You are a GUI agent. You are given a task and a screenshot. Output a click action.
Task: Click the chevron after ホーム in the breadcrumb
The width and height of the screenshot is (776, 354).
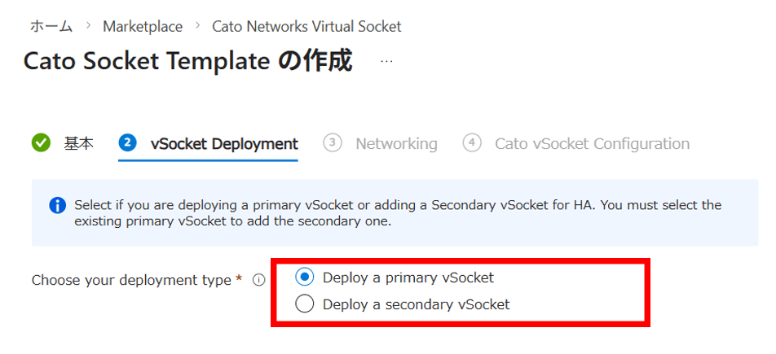[88, 27]
